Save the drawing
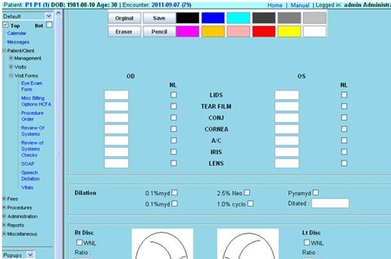Image resolution: width=391 pixels, height=259 pixels. (159, 18)
